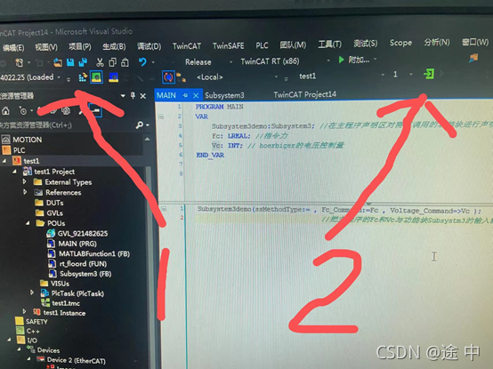Click the Copy toolbar icon
This screenshot has width=493, height=369.
click(x=112, y=62)
